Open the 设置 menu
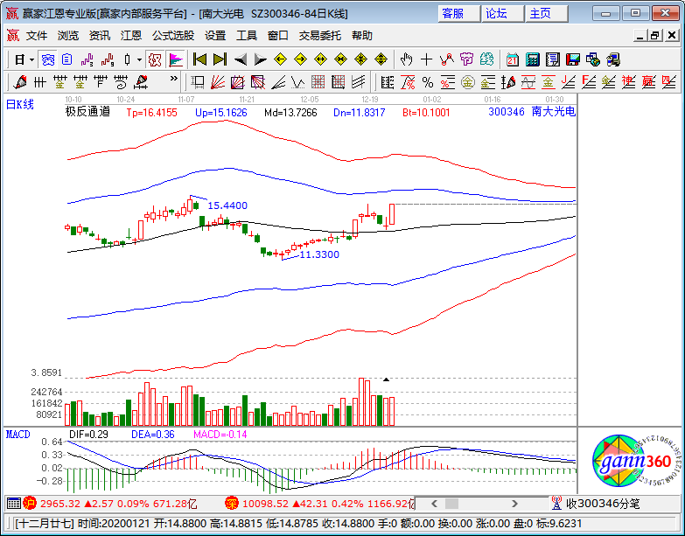 (215, 36)
